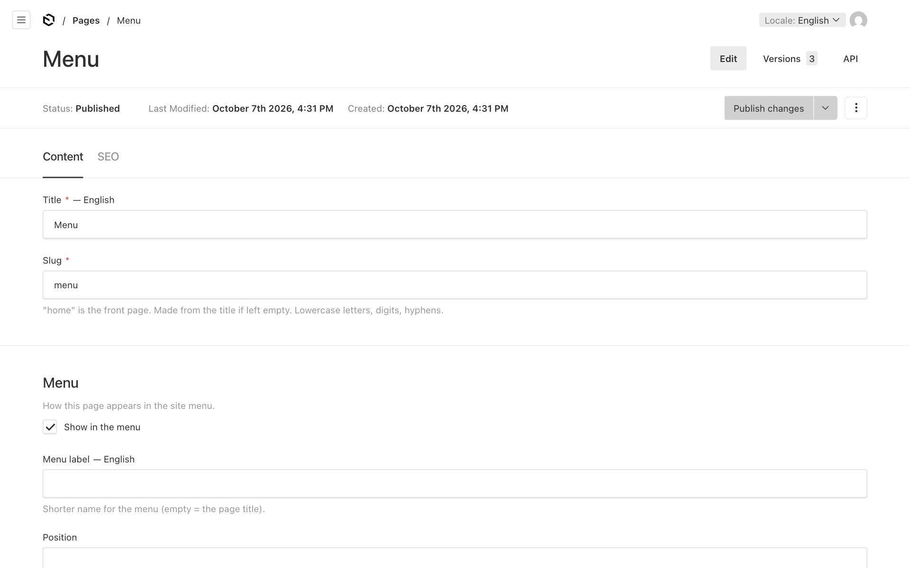Click the Show in the menu label
The image size is (910, 568).
102,427
